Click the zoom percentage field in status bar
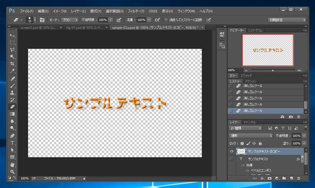Image resolution: width=315 pixels, height=188 pixels. tap(25, 178)
